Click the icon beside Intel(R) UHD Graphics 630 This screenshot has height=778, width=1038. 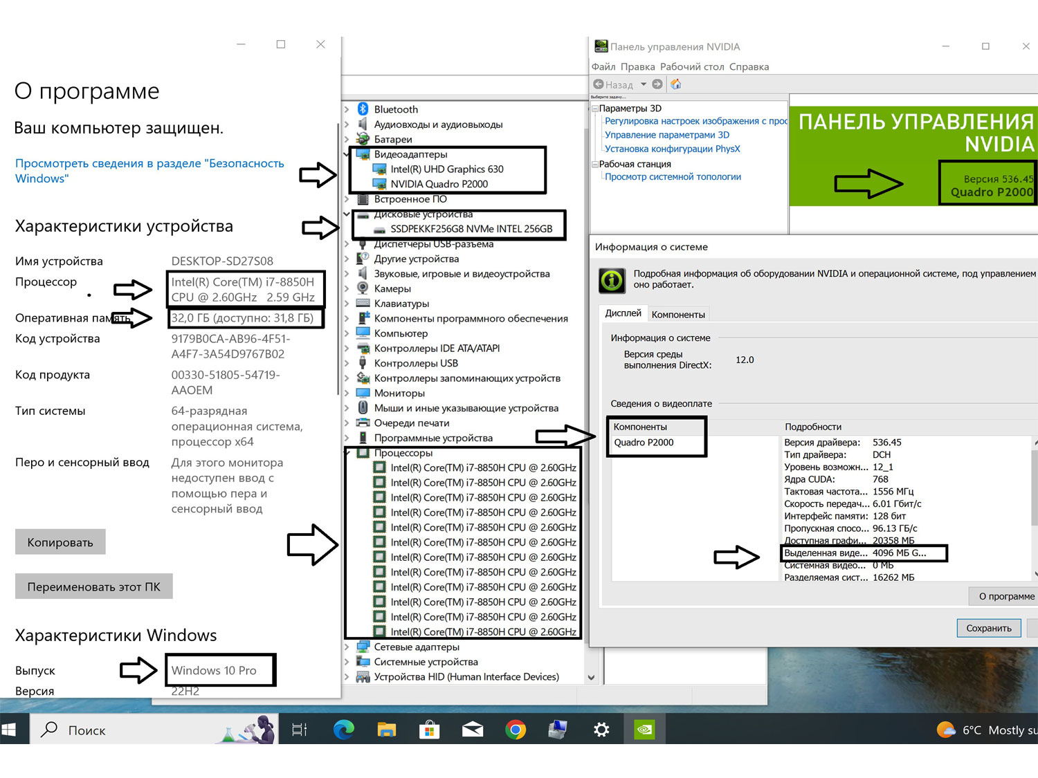[379, 169]
